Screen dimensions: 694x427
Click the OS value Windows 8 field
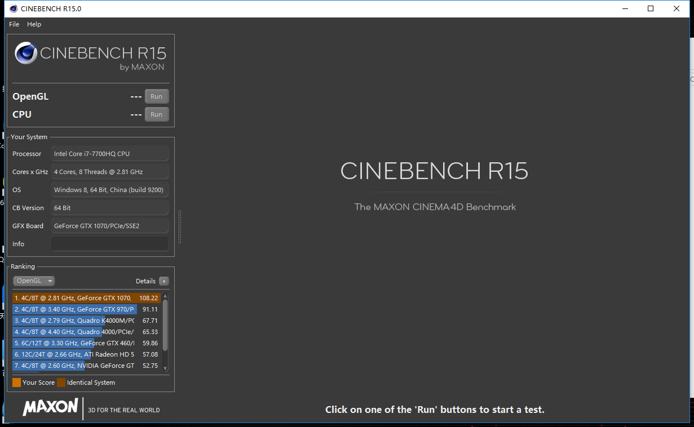click(x=109, y=190)
